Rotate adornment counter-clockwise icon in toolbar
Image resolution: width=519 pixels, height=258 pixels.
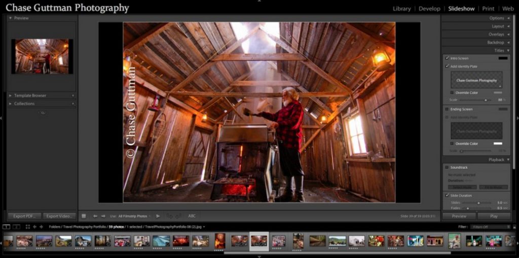click(169, 216)
